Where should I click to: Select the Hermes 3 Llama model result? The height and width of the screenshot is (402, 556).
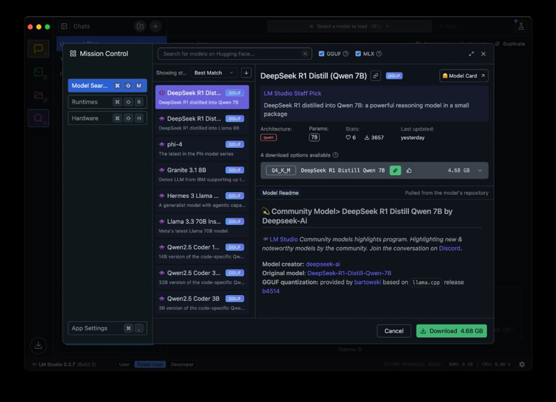[x=202, y=200]
